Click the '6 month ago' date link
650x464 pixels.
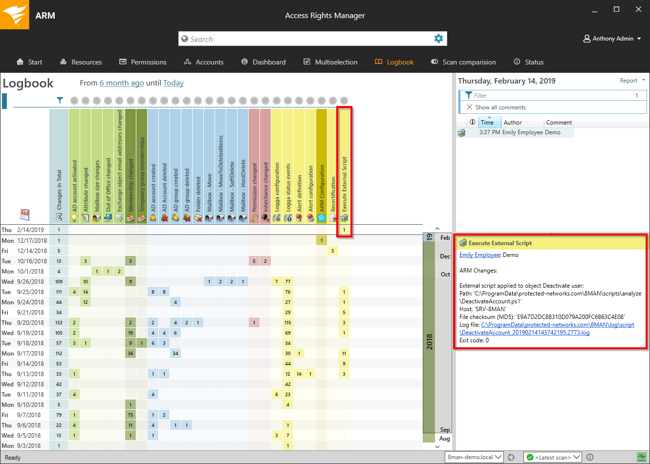click(122, 83)
